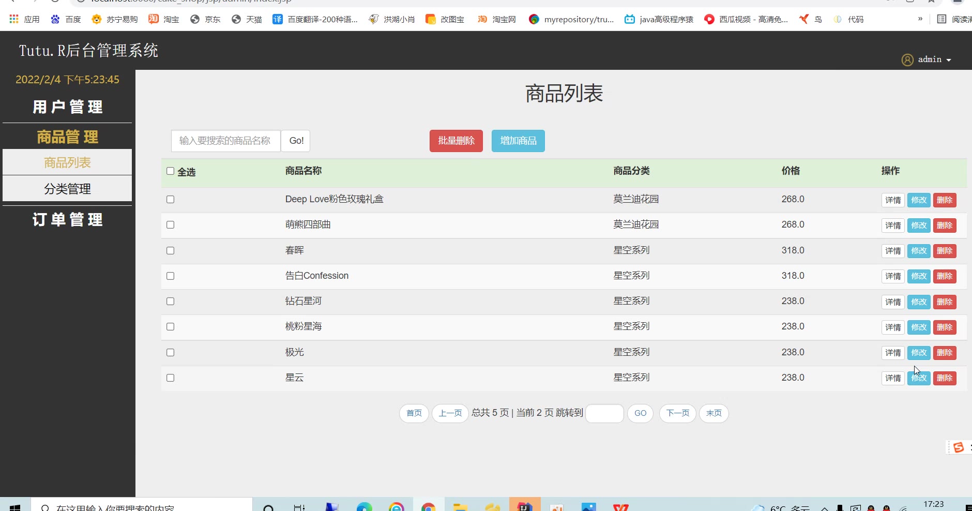972x511 pixels.
Task: Expand the 订单管理 sidebar section
Action: 67,220
